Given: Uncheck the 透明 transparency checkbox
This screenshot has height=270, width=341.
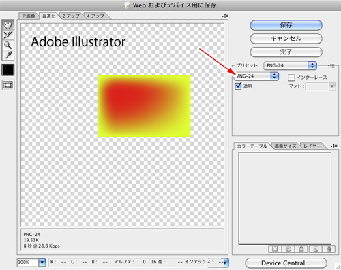Looking at the screenshot, I should click(238, 86).
